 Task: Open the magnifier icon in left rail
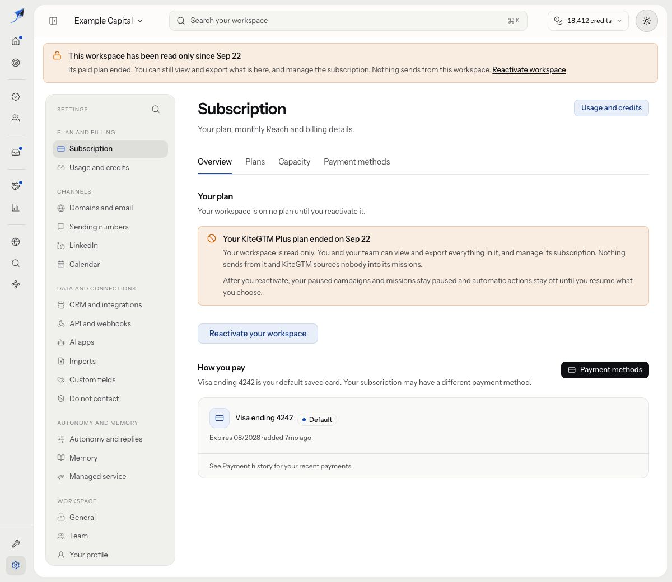(16, 263)
